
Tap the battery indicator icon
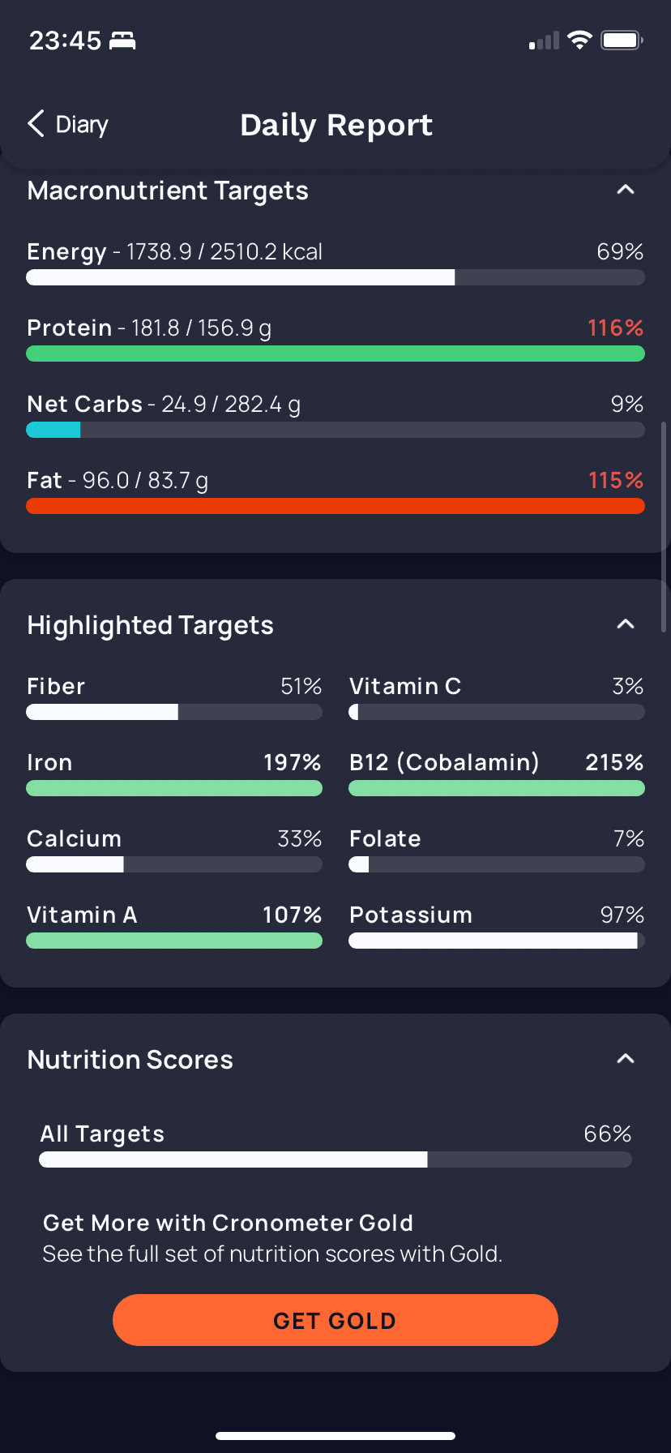click(622, 40)
